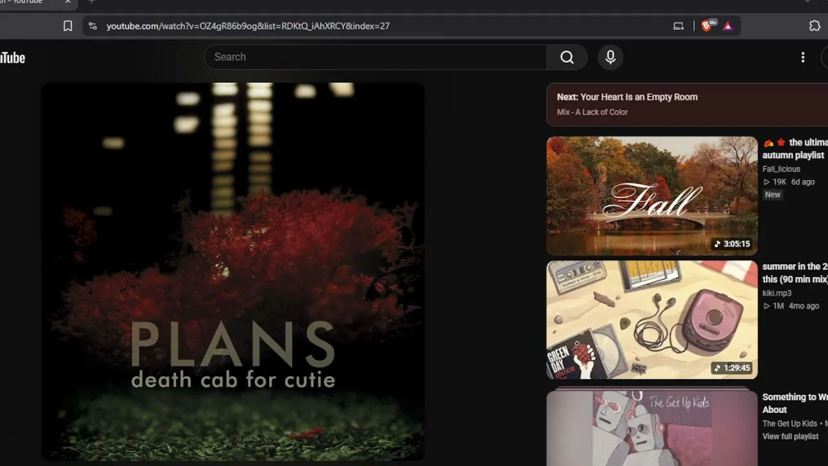The height and width of the screenshot is (466, 828).
Task: Click the 'New' badge under Fall_licious
Action: (773, 195)
